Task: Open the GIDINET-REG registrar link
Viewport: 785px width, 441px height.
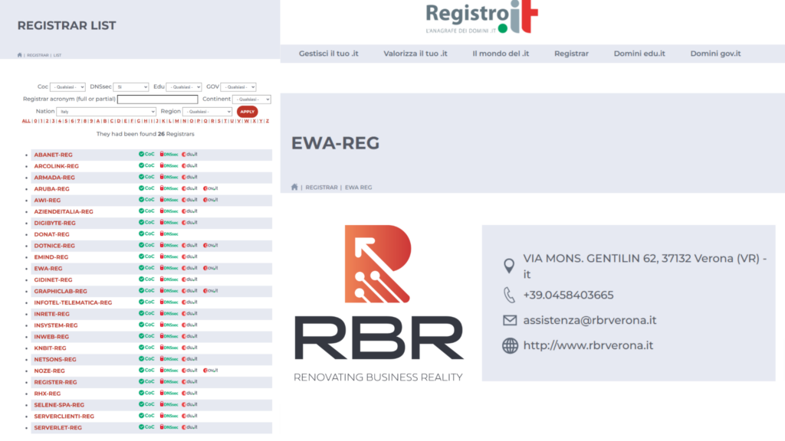Action: [x=53, y=280]
